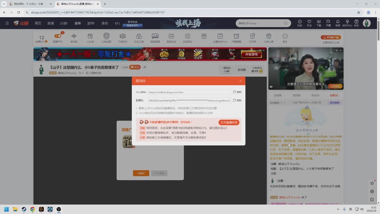Switch to 在线榜 tab

point(278,96)
